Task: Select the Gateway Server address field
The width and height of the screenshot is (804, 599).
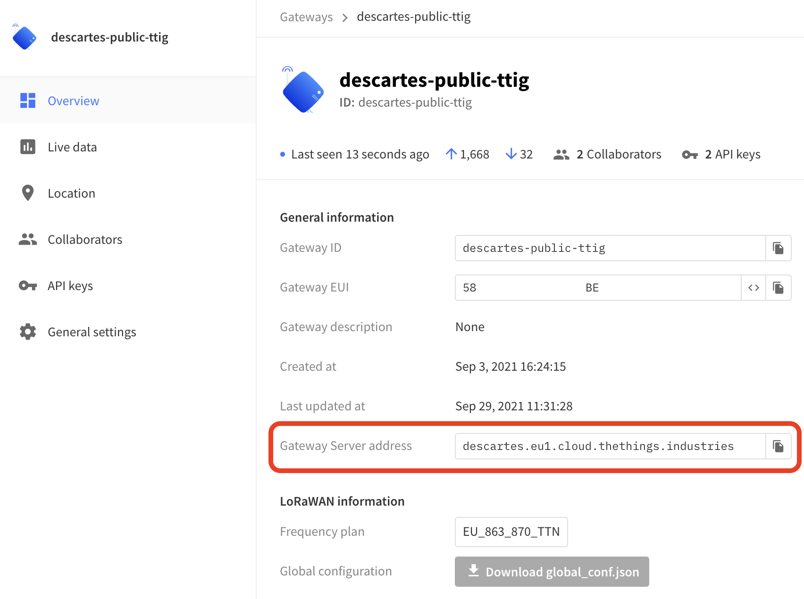Action: pos(610,446)
